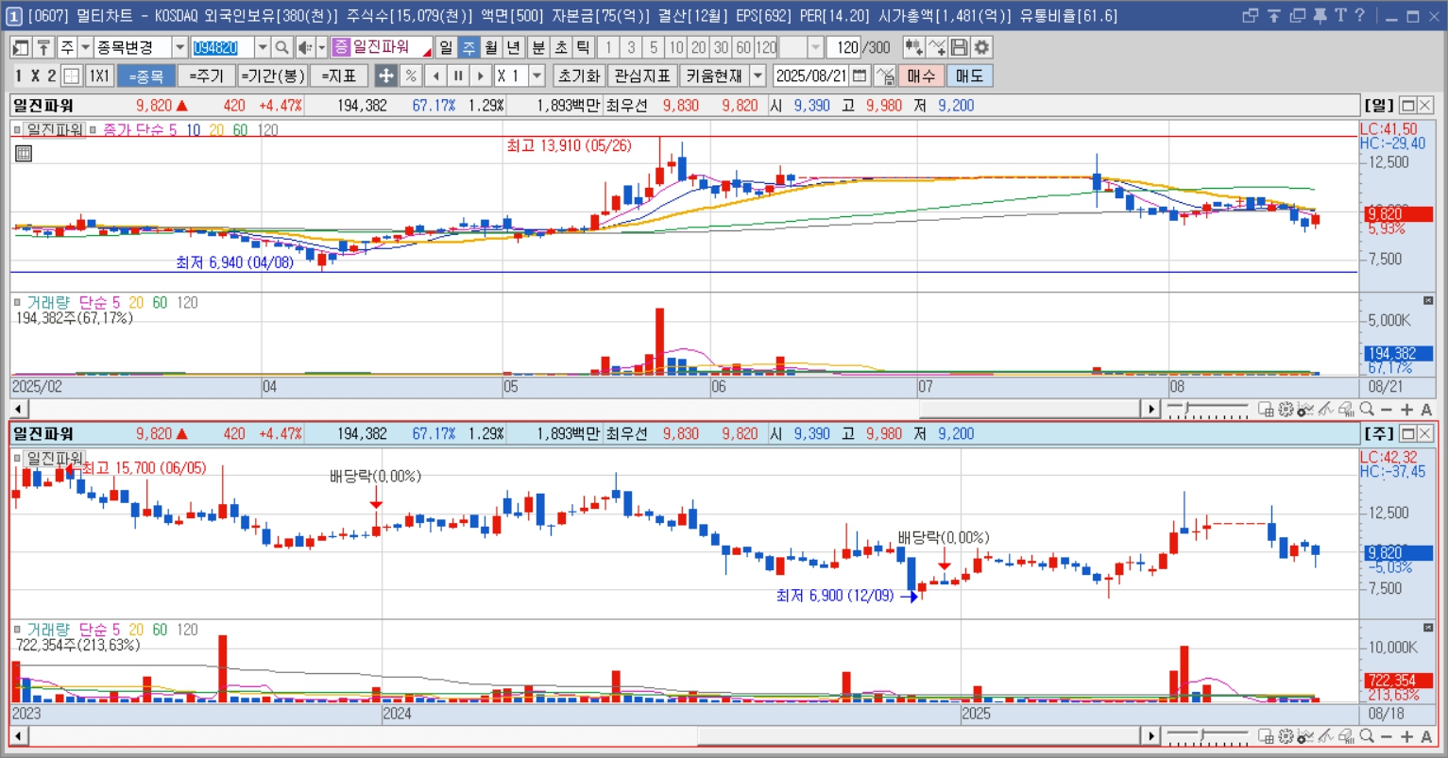Open the empty interval combo box dropdown

(816, 47)
